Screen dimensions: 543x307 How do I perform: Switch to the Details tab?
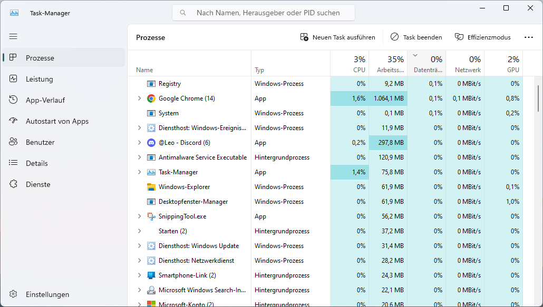point(37,163)
